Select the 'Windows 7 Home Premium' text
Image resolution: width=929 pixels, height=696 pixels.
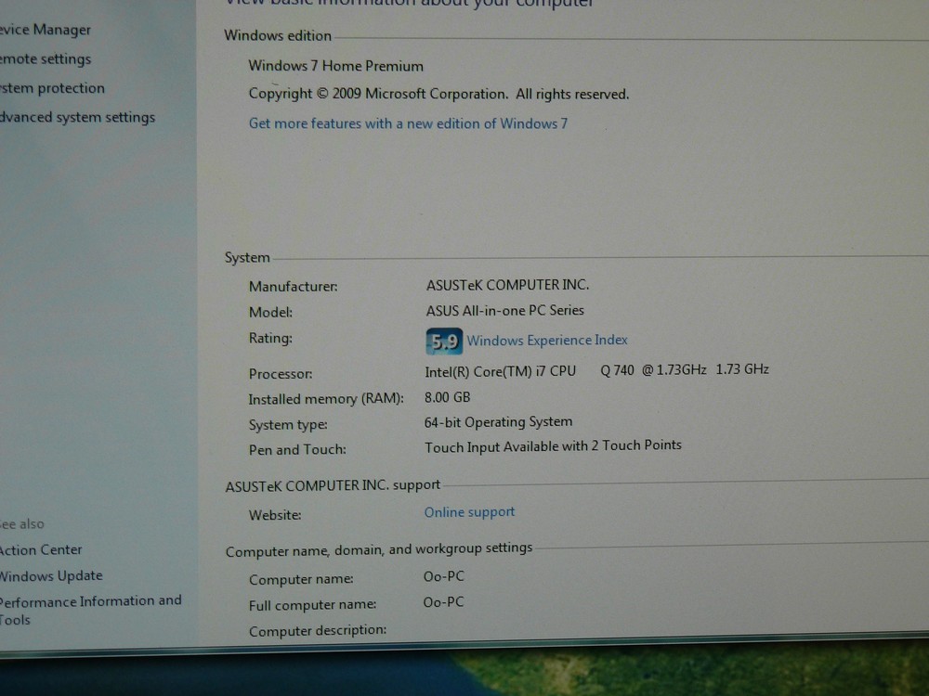click(336, 66)
